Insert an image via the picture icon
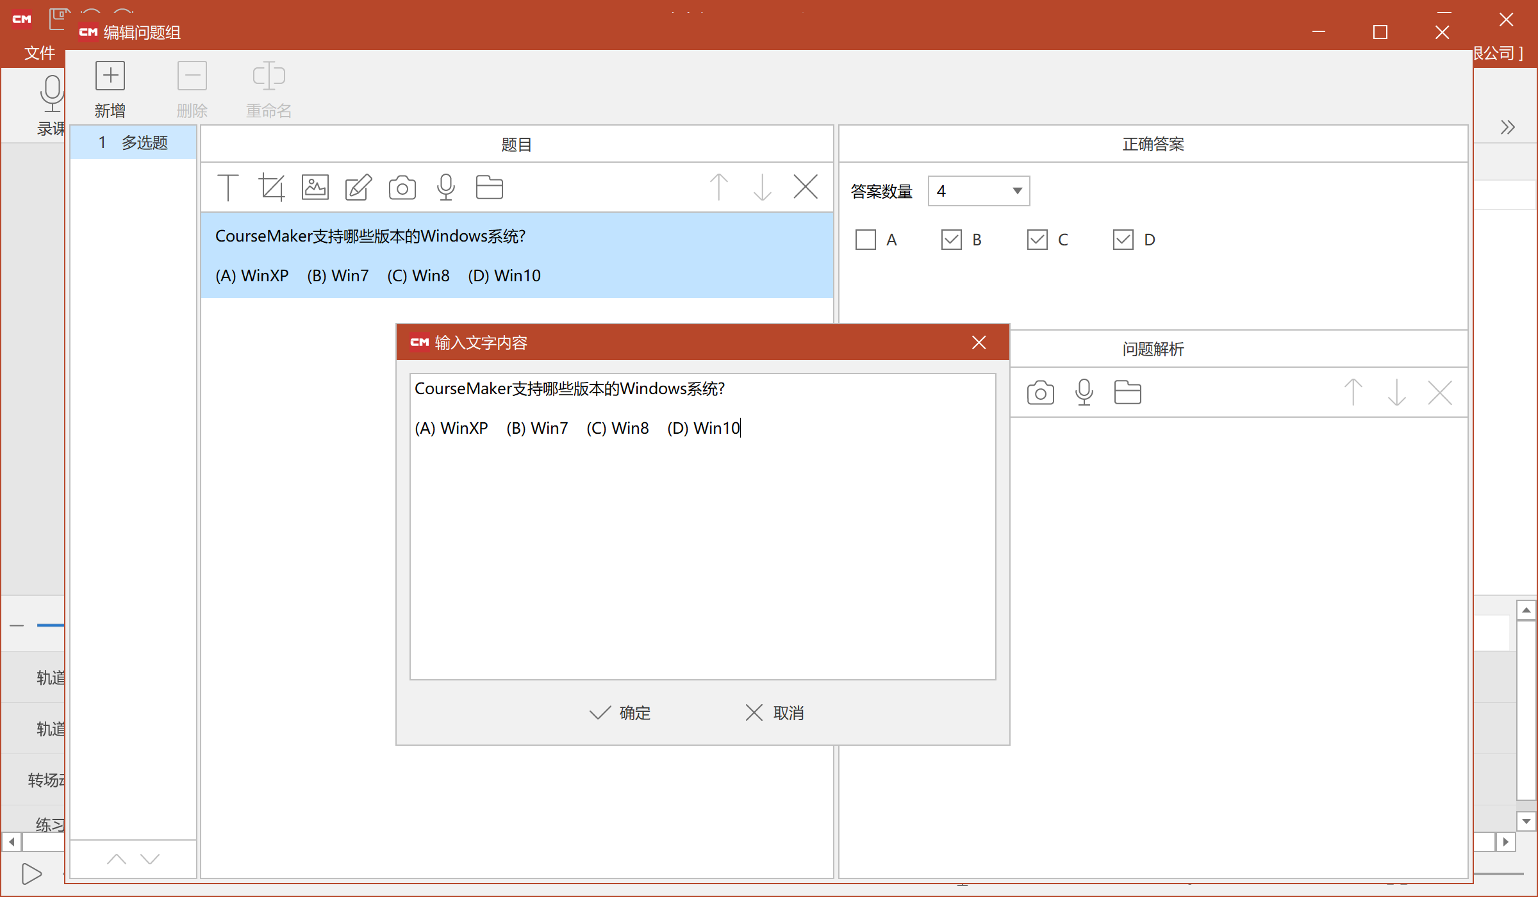Screen dimensions: 1538x897 315,188
